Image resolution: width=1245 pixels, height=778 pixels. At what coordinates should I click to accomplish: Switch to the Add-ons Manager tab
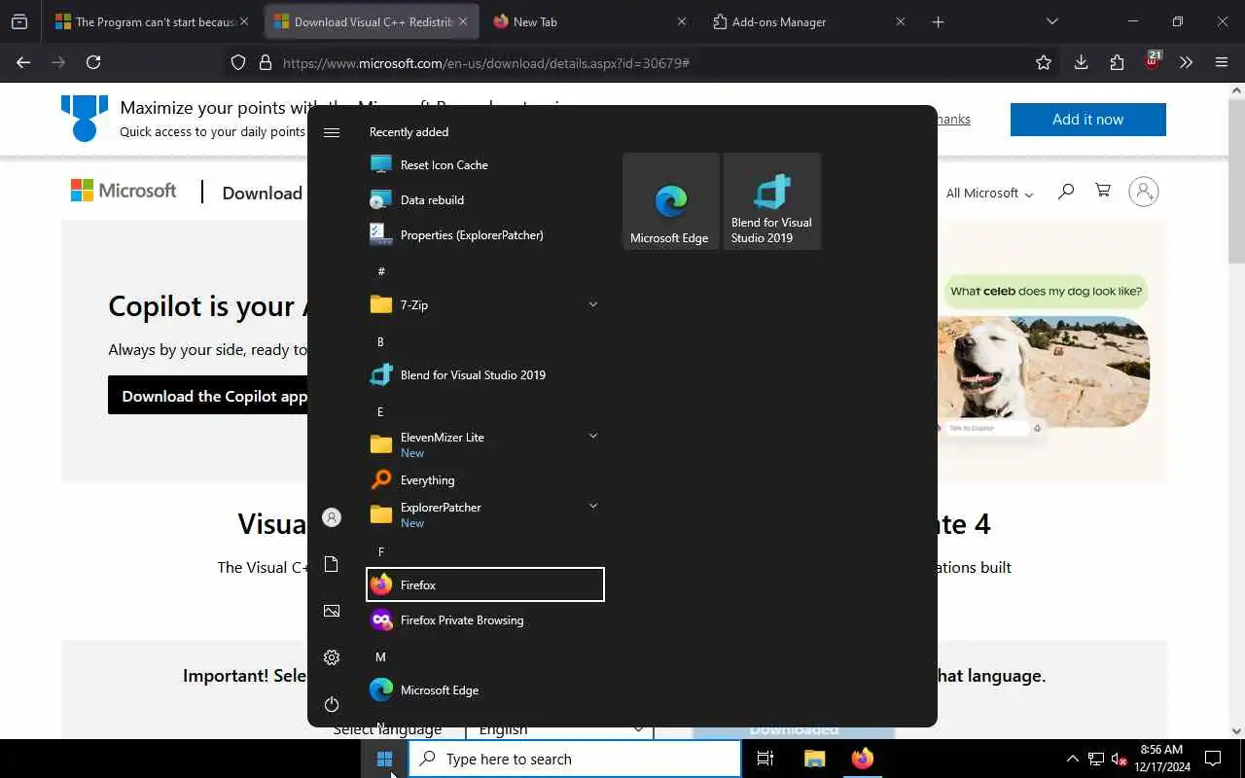[x=808, y=21]
